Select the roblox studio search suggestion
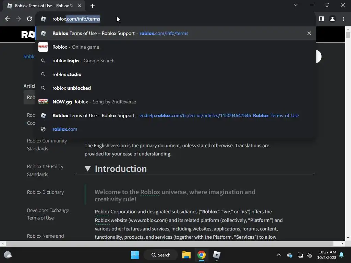The width and height of the screenshot is (351, 263). (x=175, y=74)
